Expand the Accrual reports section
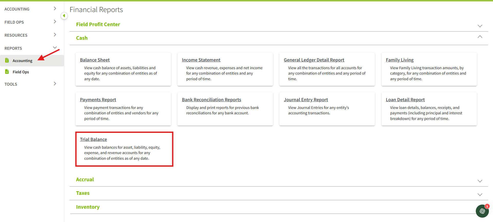 480,181
